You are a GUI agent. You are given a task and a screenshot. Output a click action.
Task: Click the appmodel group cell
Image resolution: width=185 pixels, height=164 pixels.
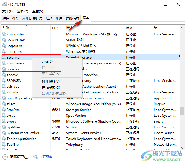[162, 98]
